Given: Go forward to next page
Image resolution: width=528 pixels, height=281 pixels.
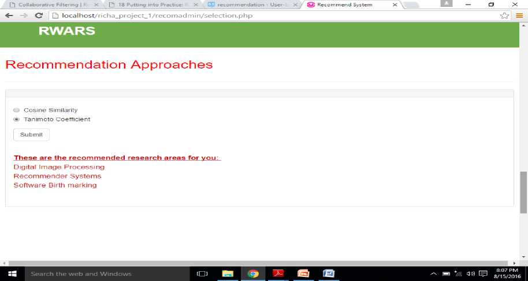Looking at the screenshot, I should click(x=24, y=16).
